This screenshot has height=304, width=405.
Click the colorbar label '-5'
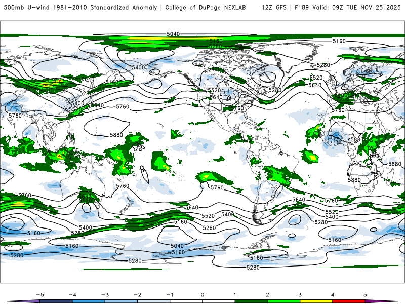click(40, 295)
